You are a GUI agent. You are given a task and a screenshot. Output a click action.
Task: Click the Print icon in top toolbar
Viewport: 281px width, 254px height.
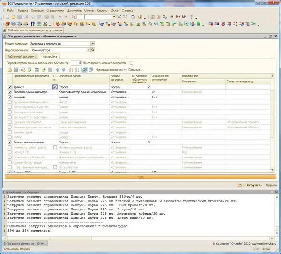pyautogui.click(x=46, y=17)
